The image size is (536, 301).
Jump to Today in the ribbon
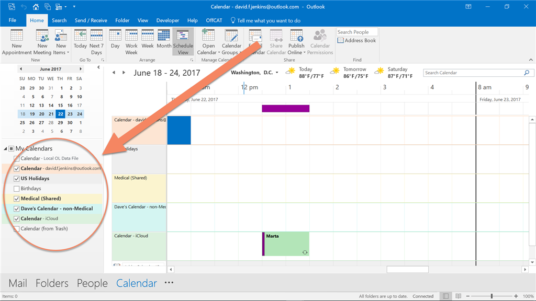80,39
